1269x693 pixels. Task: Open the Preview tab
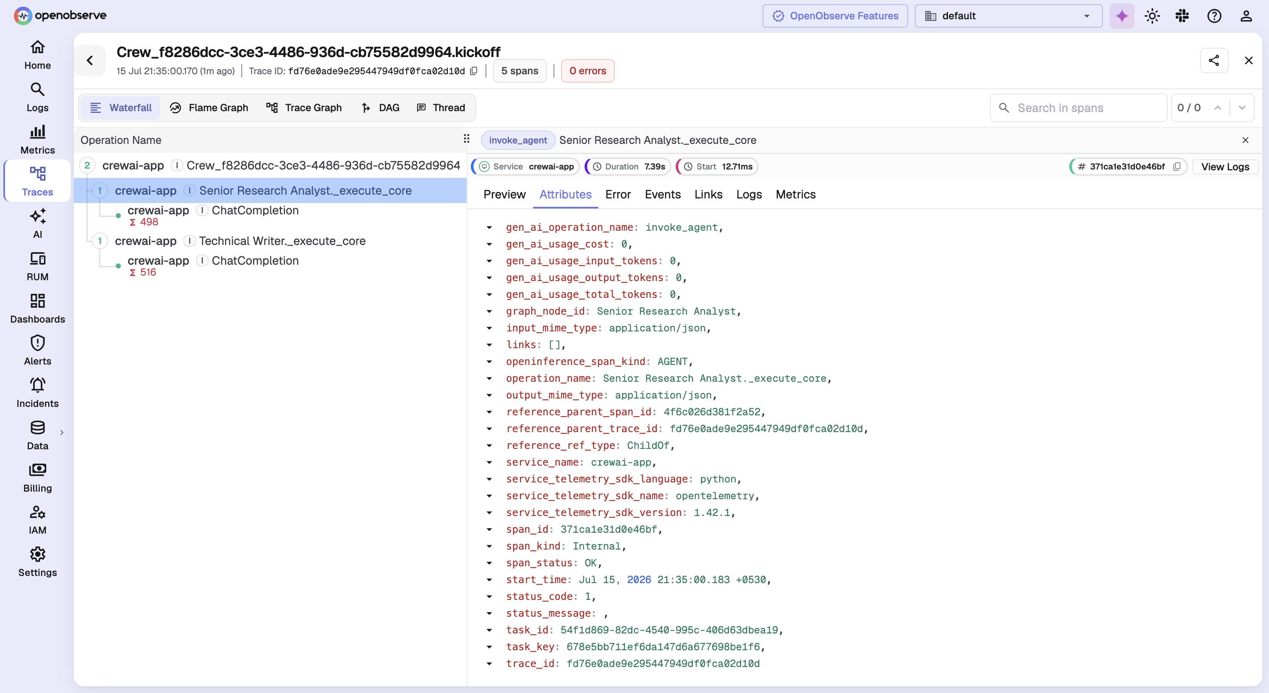(x=504, y=194)
